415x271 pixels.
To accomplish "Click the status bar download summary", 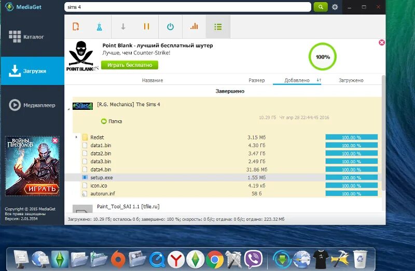I will pyautogui.click(x=176, y=219).
